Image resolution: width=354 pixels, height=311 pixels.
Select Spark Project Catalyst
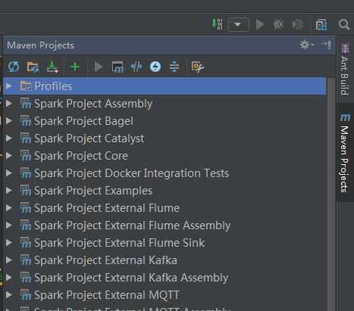(x=164, y=138)
